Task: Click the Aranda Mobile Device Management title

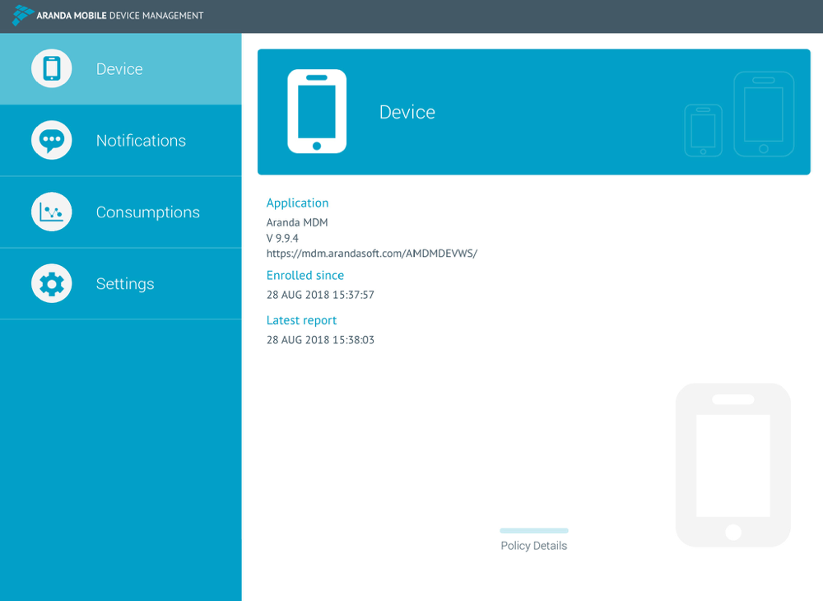Action: (x=119, y=16)
